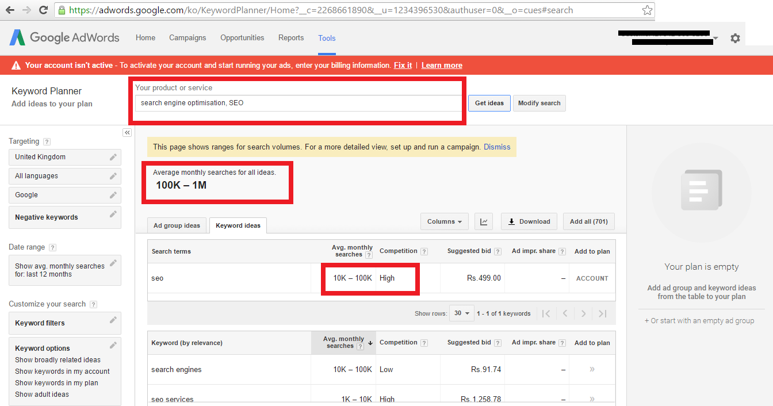Go to next page pagination arrow
Screen dimensions: 773x406
(584, 313)
